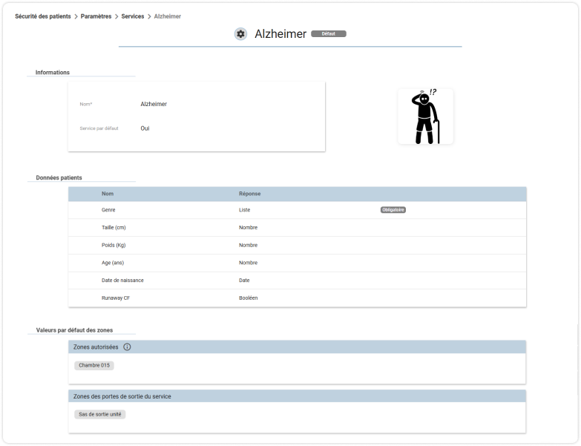
Task: Click the Défaut badge beside the title
Action: (328, 33)
